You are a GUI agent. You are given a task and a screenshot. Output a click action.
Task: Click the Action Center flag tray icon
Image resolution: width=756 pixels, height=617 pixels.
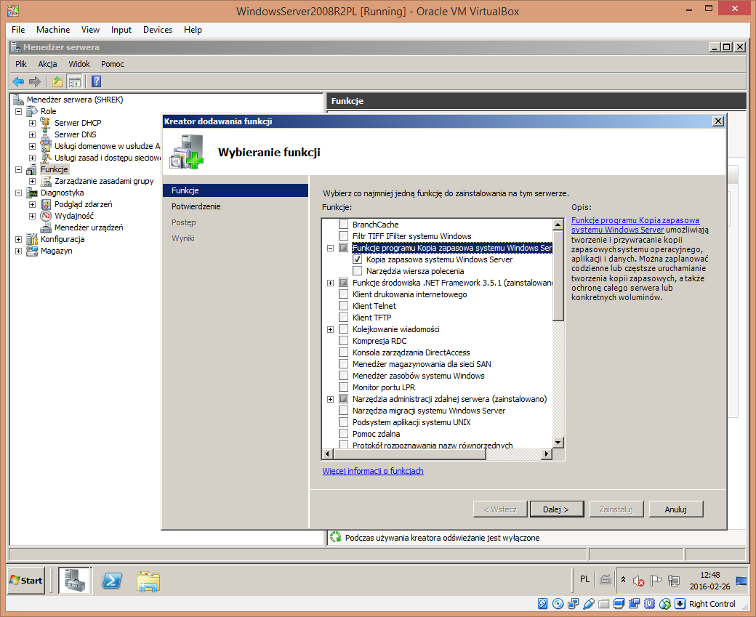point(656,581)
